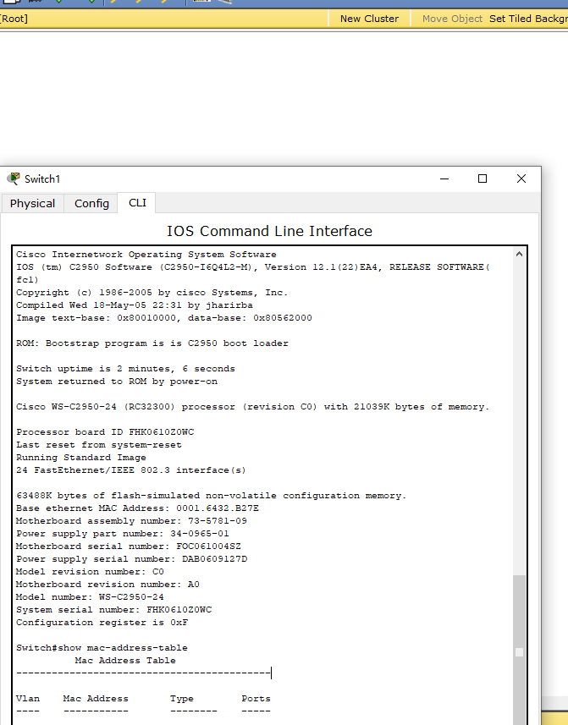568x725 pixels.
Task: Close the Switch1 window
Action: [521, 179]
